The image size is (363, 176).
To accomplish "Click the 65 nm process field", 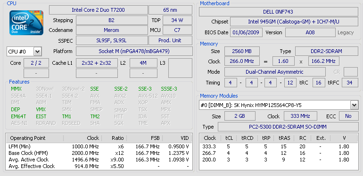I will [x=170, y=10].
